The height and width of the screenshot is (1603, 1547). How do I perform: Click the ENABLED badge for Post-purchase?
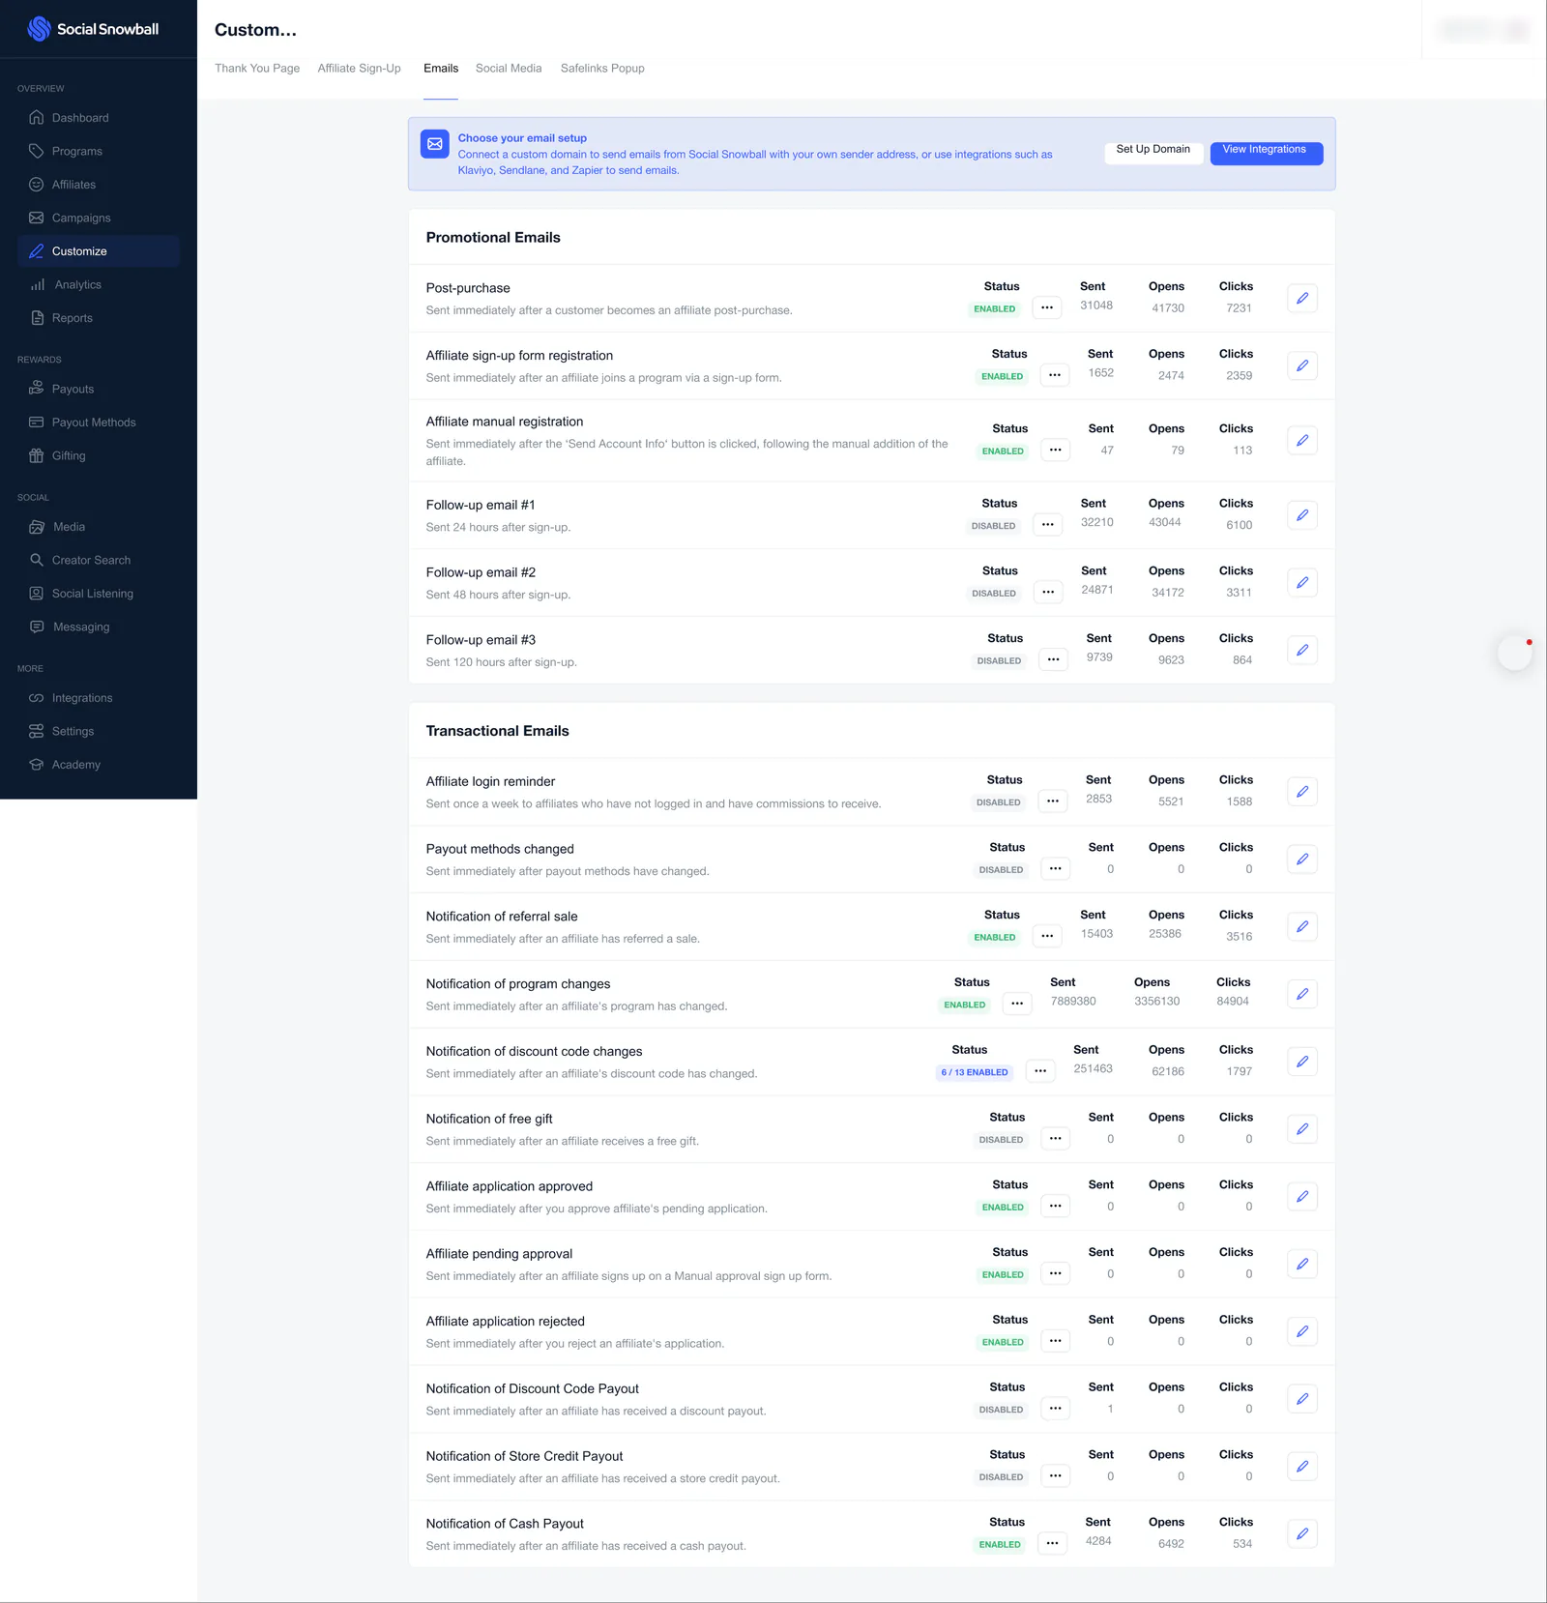tap(995, 309)
